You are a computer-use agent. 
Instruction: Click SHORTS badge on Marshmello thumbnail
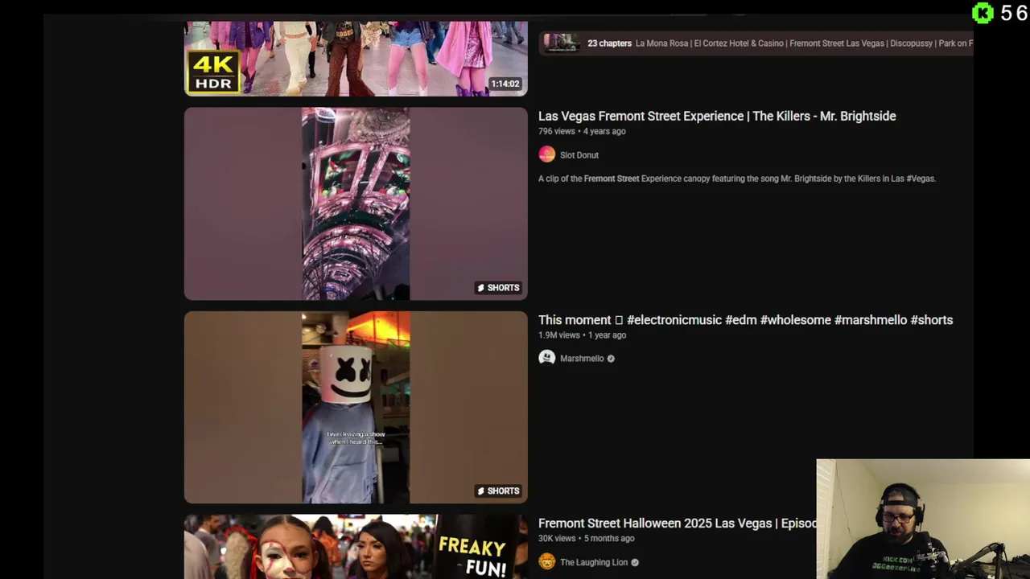pos(498,491)
